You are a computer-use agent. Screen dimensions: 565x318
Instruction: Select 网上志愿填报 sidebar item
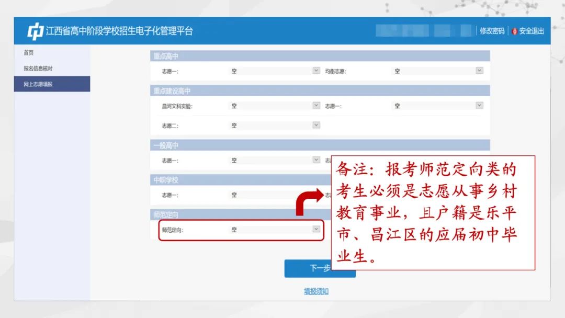[38, 84]
